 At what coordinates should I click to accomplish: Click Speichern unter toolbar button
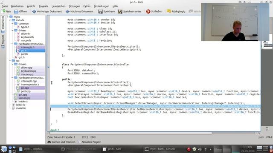[130, 11]
